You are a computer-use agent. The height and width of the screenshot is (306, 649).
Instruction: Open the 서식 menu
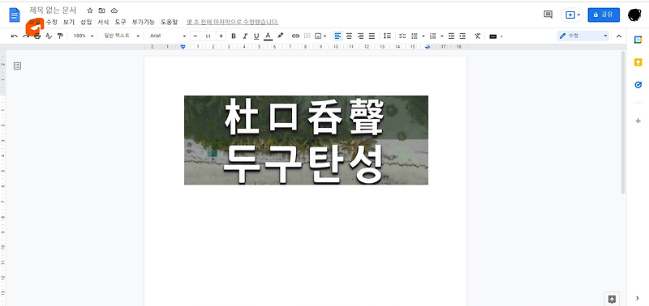103,22
